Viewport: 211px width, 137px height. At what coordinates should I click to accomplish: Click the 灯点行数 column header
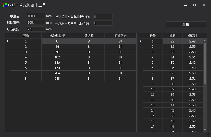(x=120, y=36)
